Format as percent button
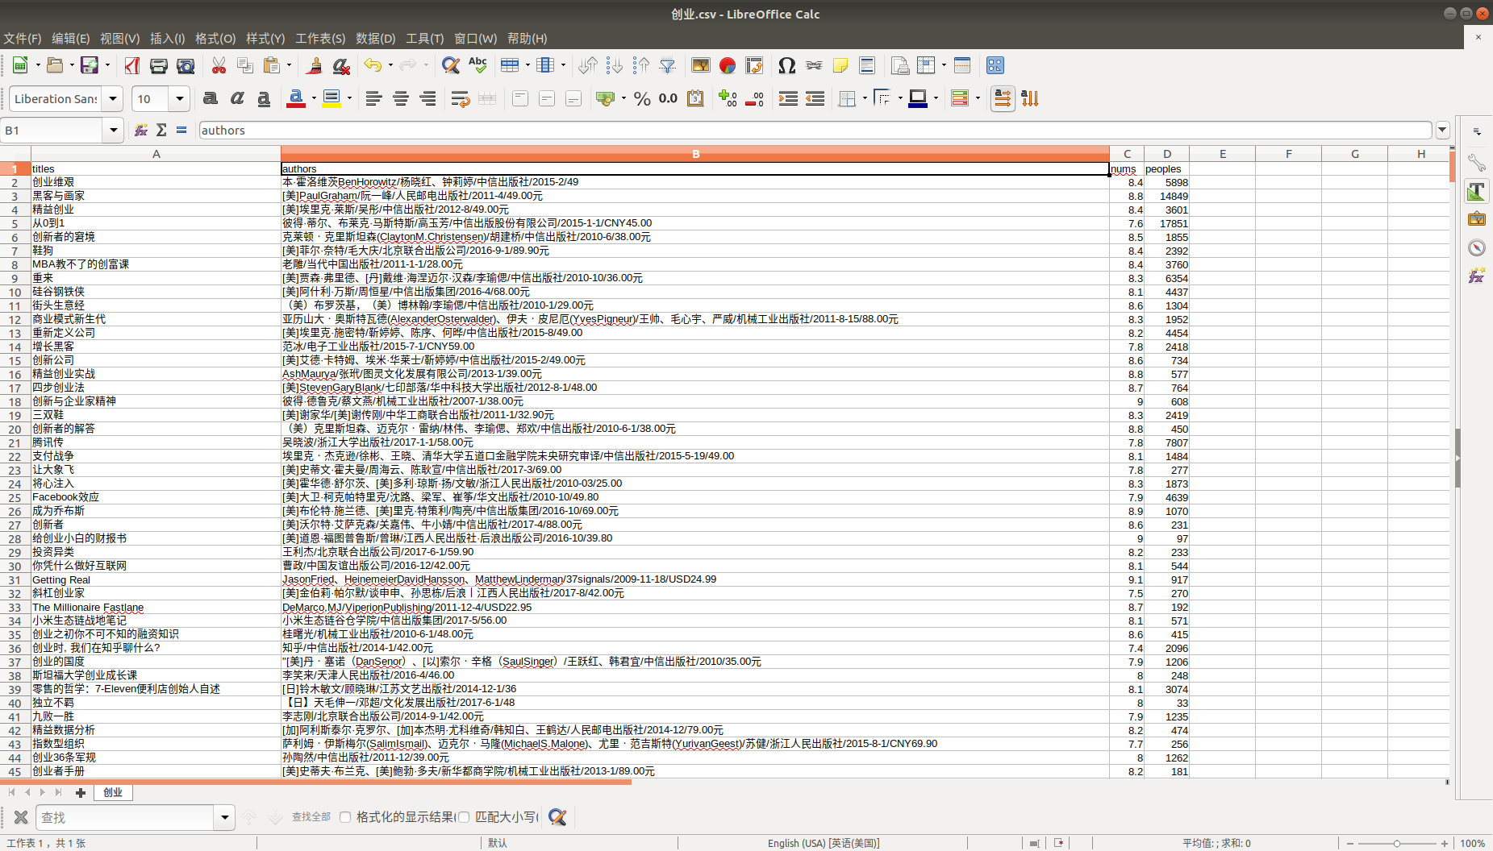The image size is (1493, 851). 642,98
